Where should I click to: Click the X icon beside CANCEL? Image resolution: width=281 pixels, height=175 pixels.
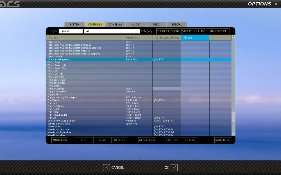click(106, 167)
